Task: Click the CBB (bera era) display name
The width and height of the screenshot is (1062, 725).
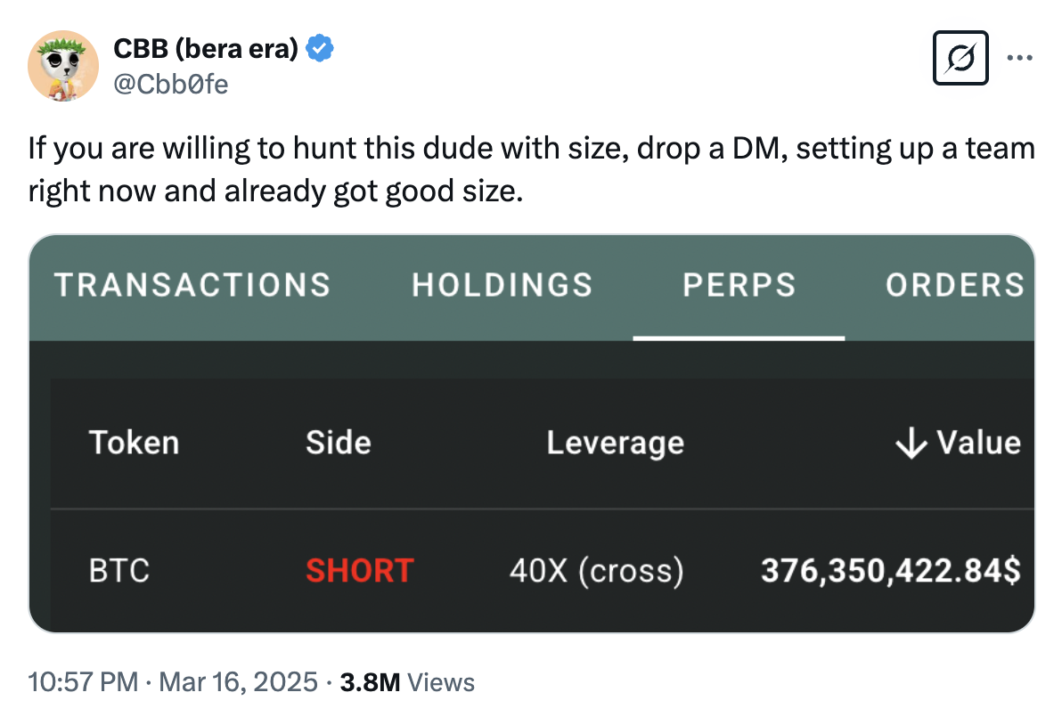Action: pos(206,49)
